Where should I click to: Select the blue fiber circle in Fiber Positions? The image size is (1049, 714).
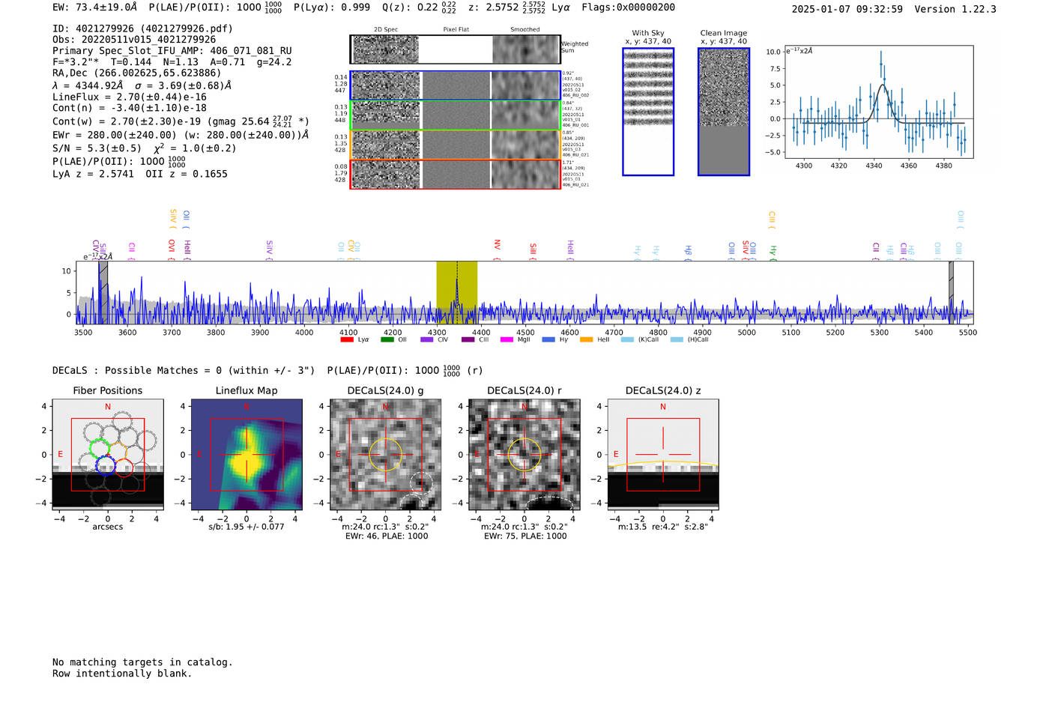click(106, 465)
